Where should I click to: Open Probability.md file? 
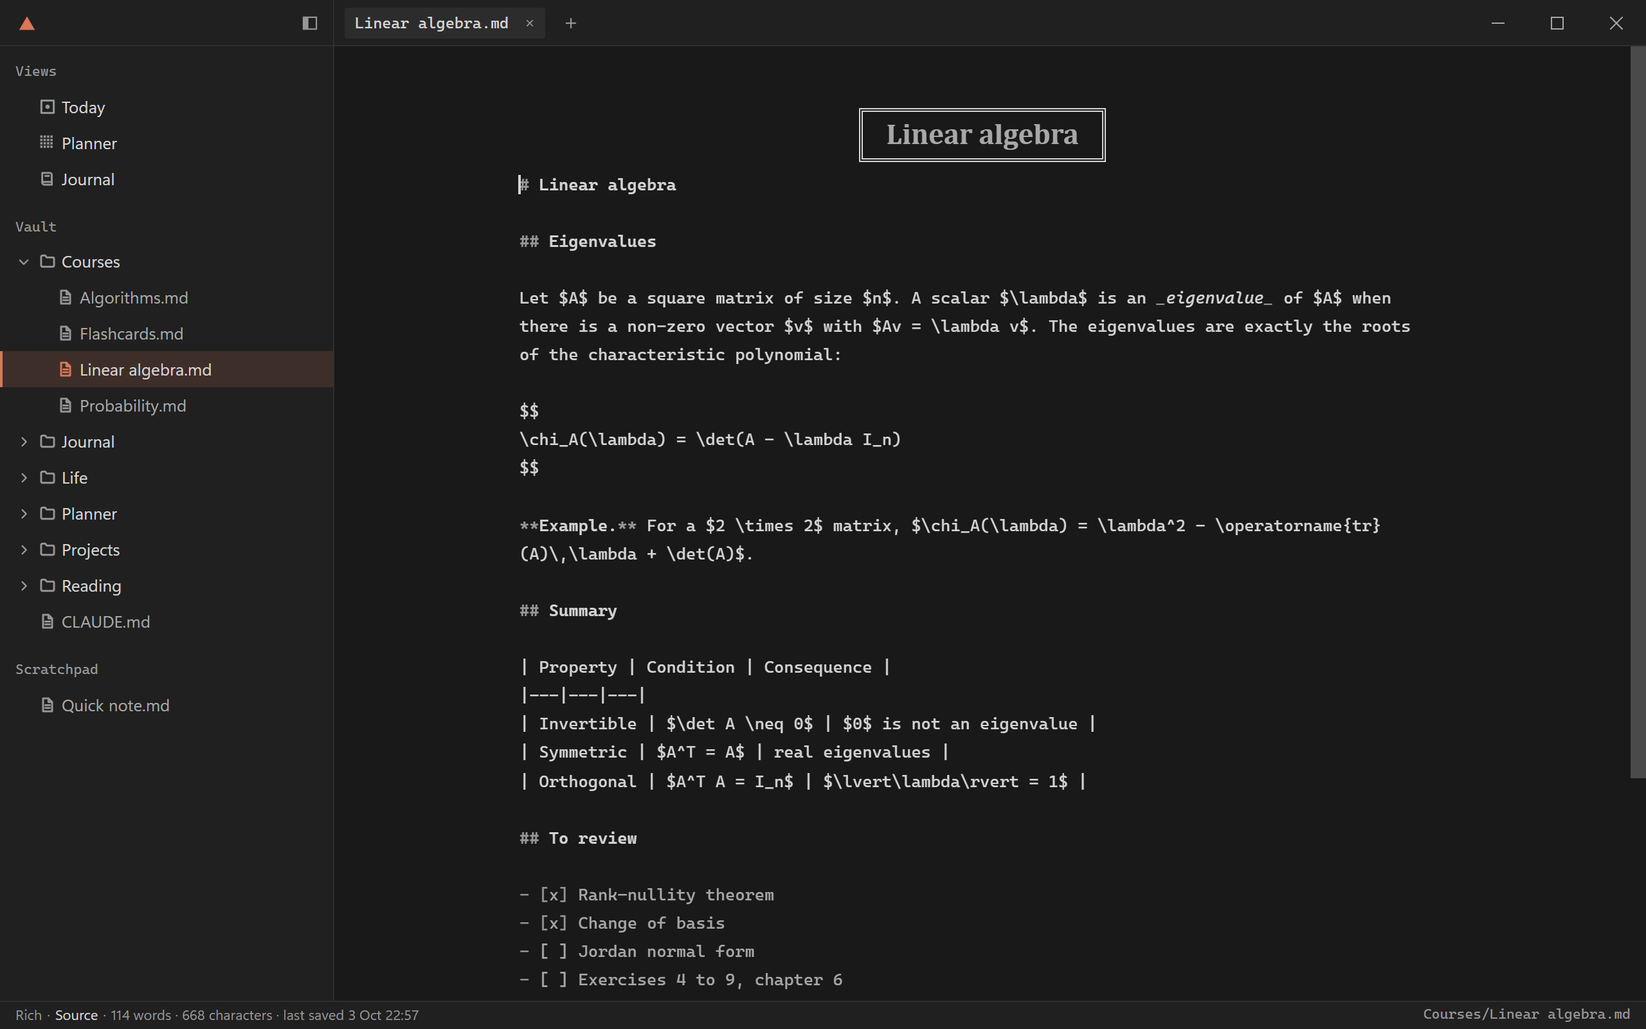(x=167, y=406)
